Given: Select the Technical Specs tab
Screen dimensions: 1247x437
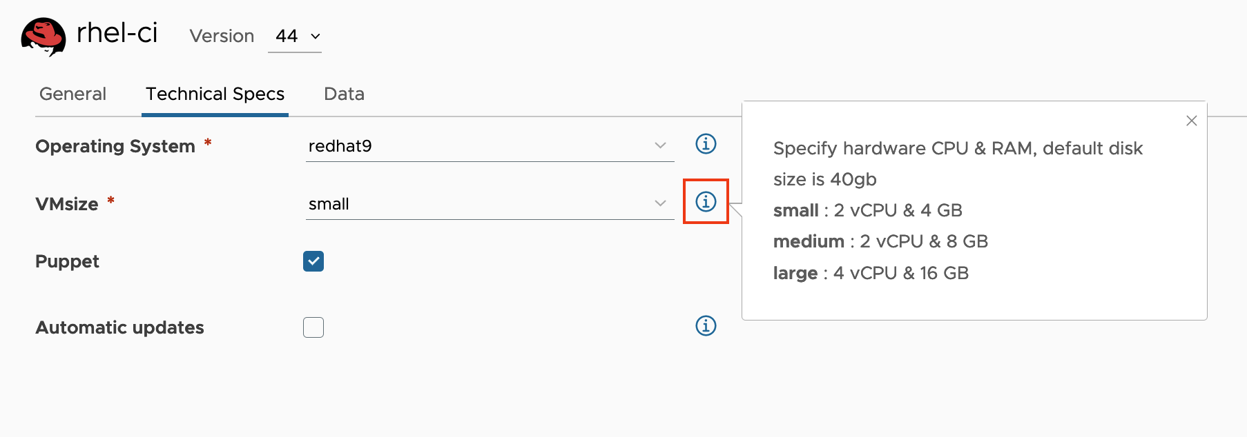Looking at the screenshot, I should (215, 94).
